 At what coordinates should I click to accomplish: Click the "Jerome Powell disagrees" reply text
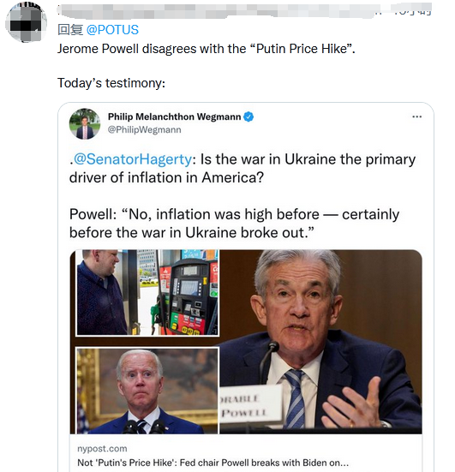(x=207, y=49)
